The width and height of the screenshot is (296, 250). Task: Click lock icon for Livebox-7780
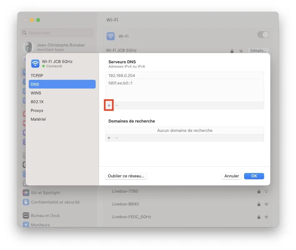[259, 191]
